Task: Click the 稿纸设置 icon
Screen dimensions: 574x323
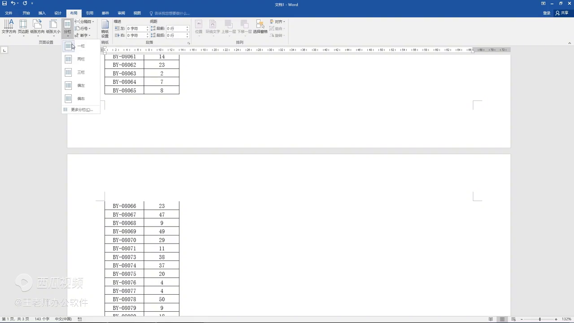Action: coord(105,29)
